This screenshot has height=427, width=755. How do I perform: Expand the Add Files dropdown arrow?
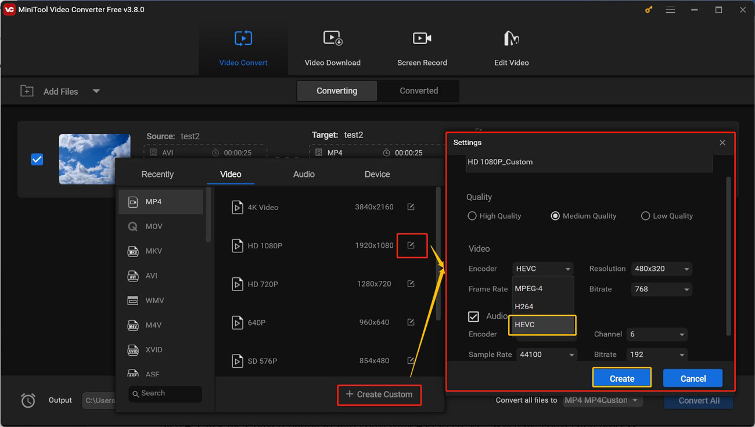coord(96,91)
